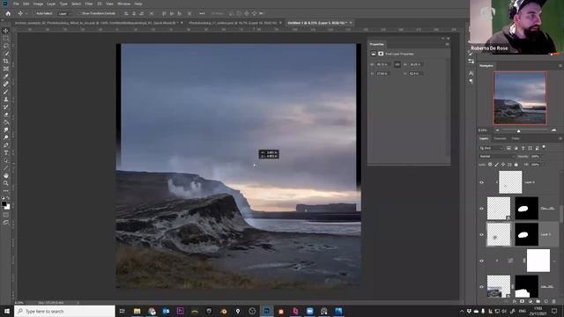Create a new group folder icon
564x317 pixels.
[538, 301]
